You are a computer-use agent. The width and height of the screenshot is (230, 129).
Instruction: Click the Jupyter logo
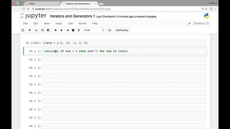[33, 16]
